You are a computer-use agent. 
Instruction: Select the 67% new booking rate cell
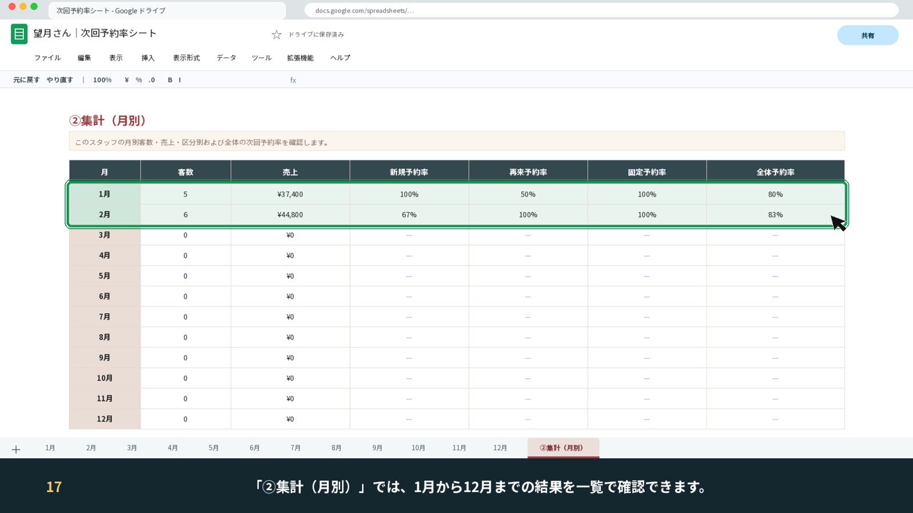[x=409, y=215]
